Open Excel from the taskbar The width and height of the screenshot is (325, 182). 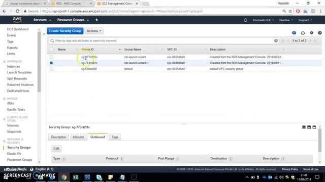point(76,177)
